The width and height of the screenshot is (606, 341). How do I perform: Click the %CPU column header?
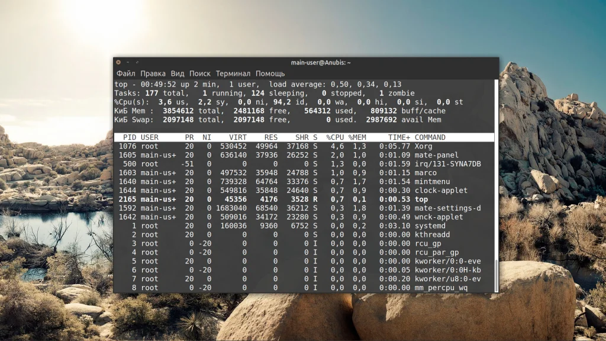[334, 137]
